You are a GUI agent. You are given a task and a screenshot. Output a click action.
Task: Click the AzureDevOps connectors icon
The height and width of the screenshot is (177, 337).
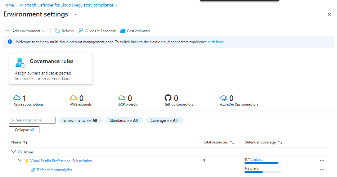tap(223, 98)
